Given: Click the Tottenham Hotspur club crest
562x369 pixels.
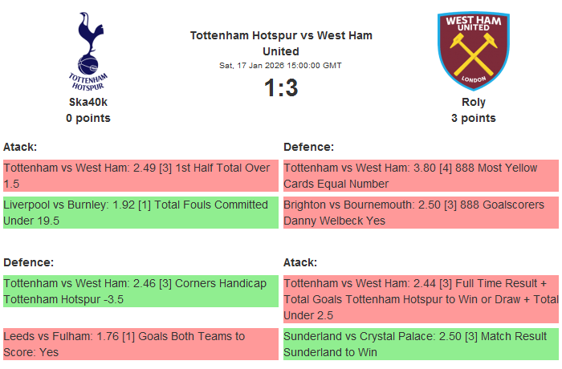Looking at the screenshot, I should [88, 51].
